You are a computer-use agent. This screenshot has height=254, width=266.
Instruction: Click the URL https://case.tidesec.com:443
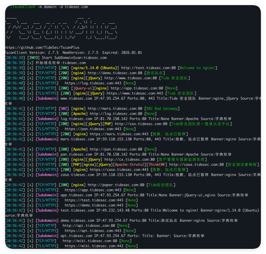coord(119,170)
